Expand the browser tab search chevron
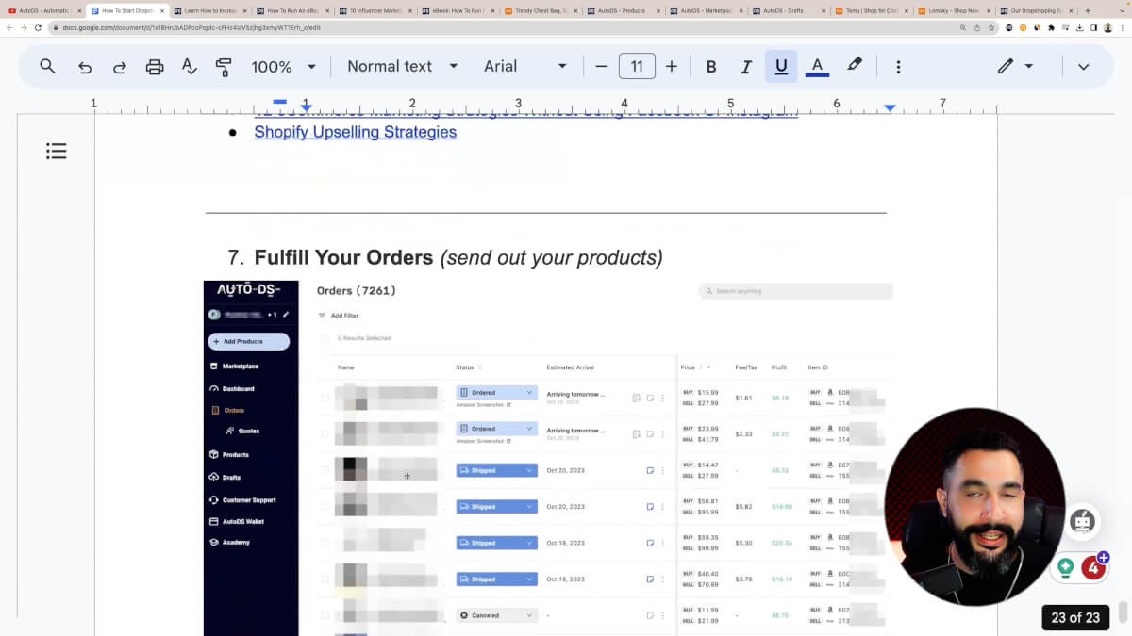 (1120, 11)
